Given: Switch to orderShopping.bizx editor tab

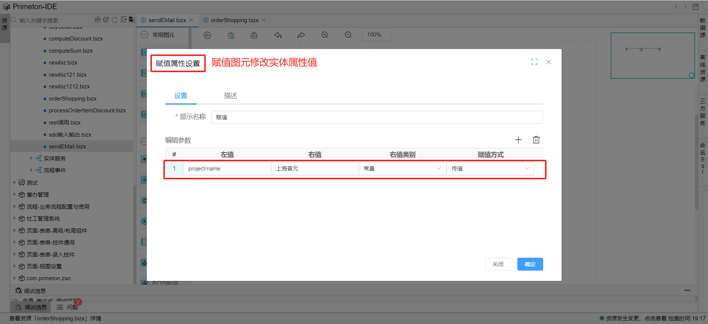Looking at the screenshot, I should tap(235, 20).
